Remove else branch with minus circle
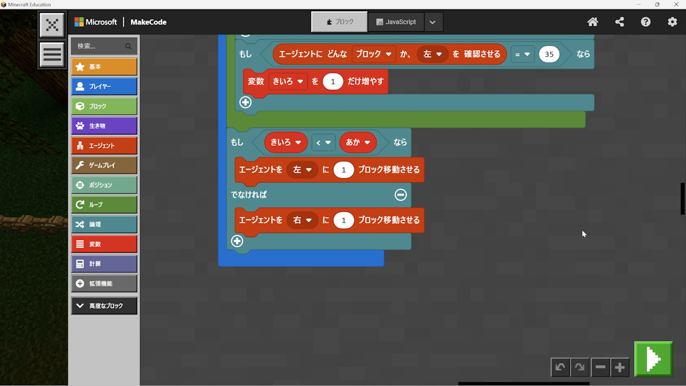This screenshot has height=386, width=686. tap(400, 195)
